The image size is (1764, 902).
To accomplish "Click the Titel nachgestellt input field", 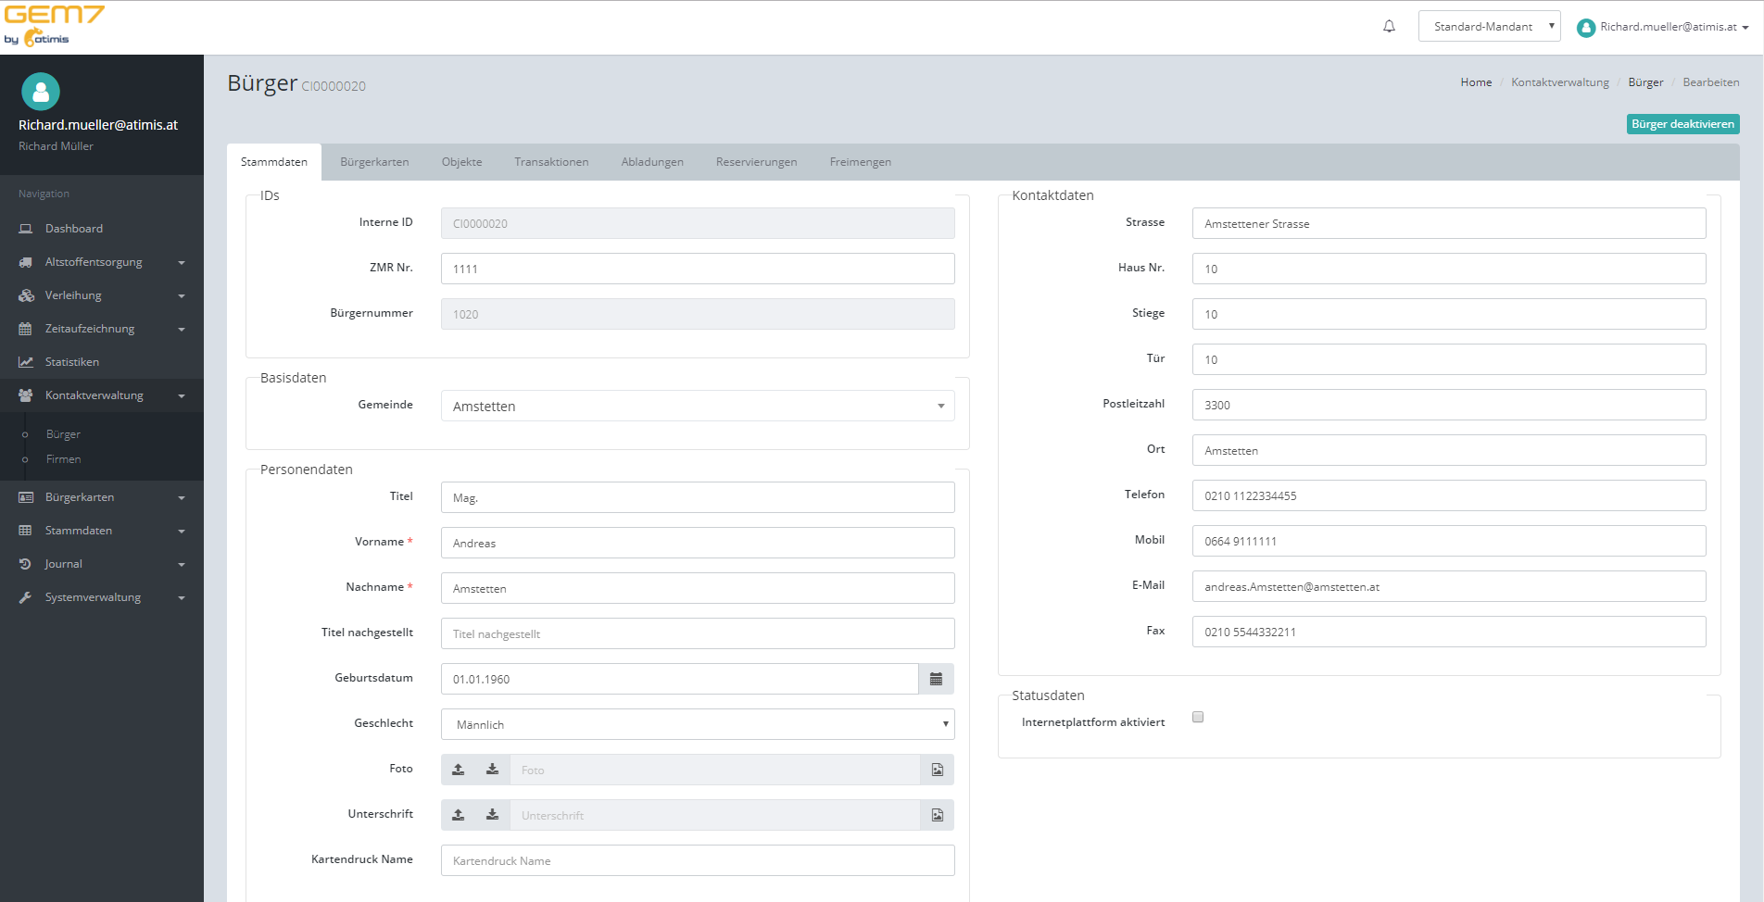I will click(698, 633).
